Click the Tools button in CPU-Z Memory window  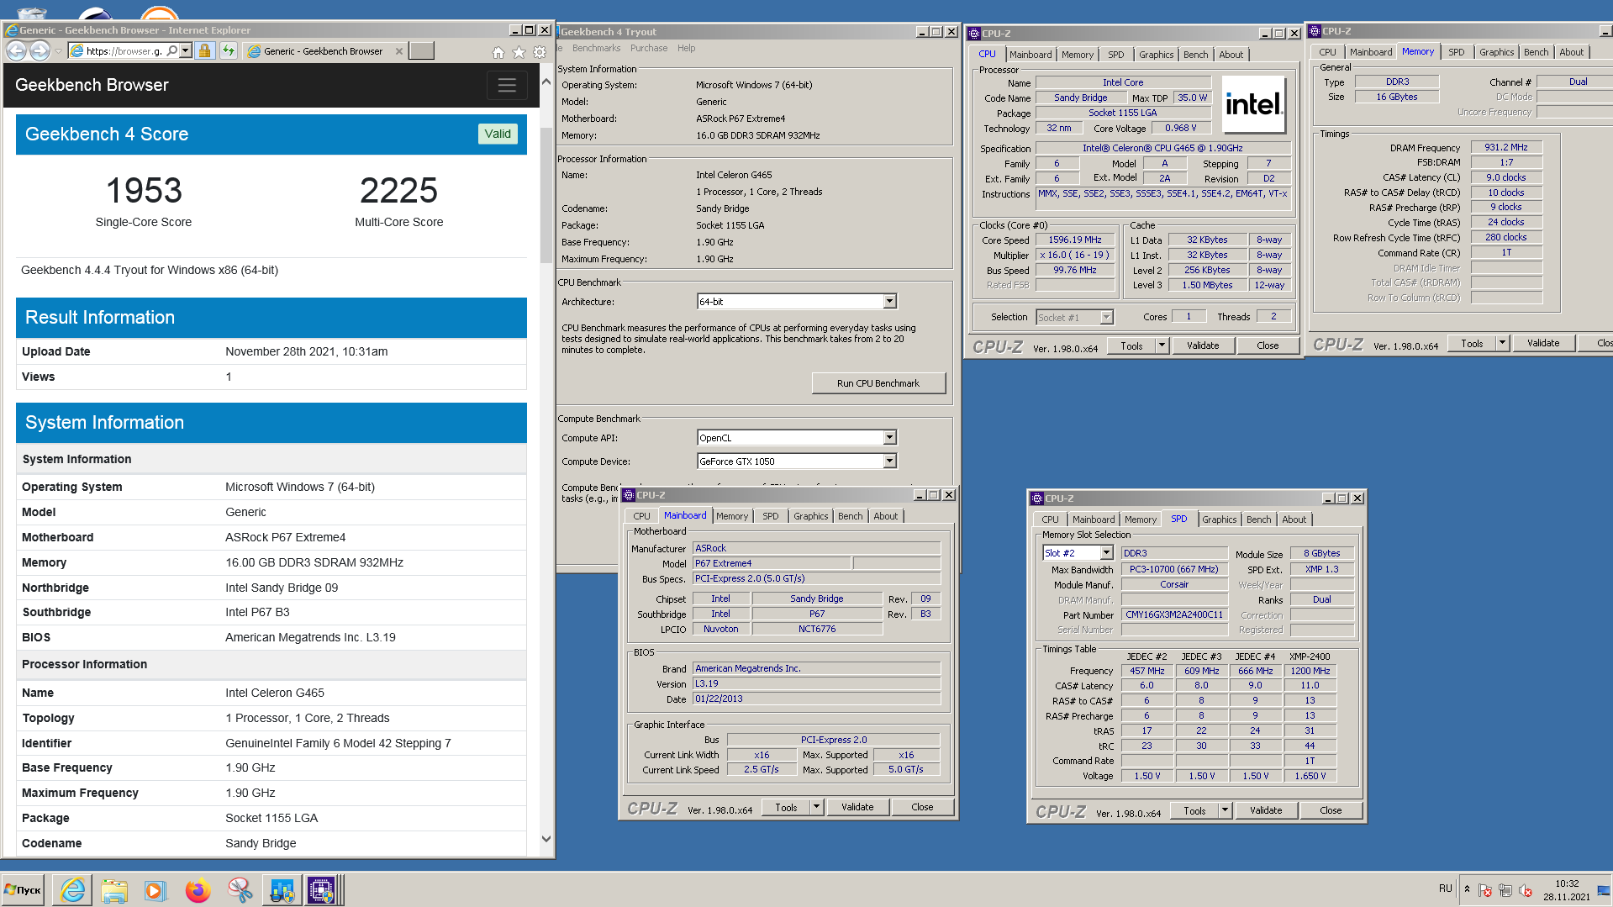[x=1472, y=343]
